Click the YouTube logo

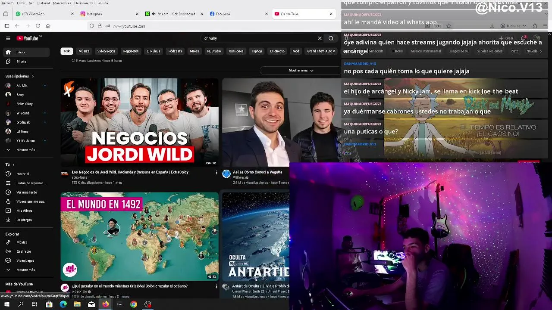(x=28, y=38)
